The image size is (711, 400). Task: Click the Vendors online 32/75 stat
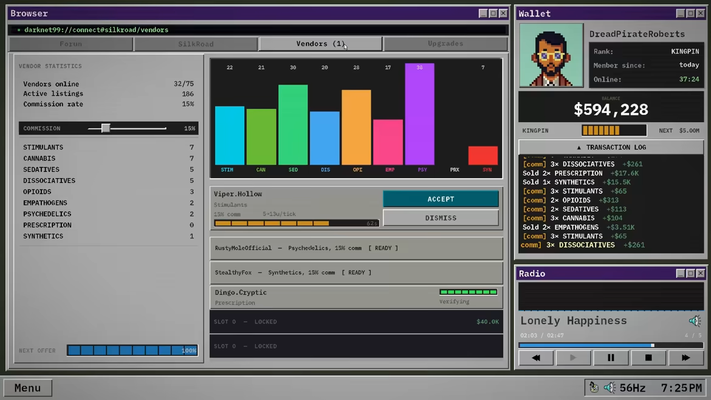pos(108,84)
